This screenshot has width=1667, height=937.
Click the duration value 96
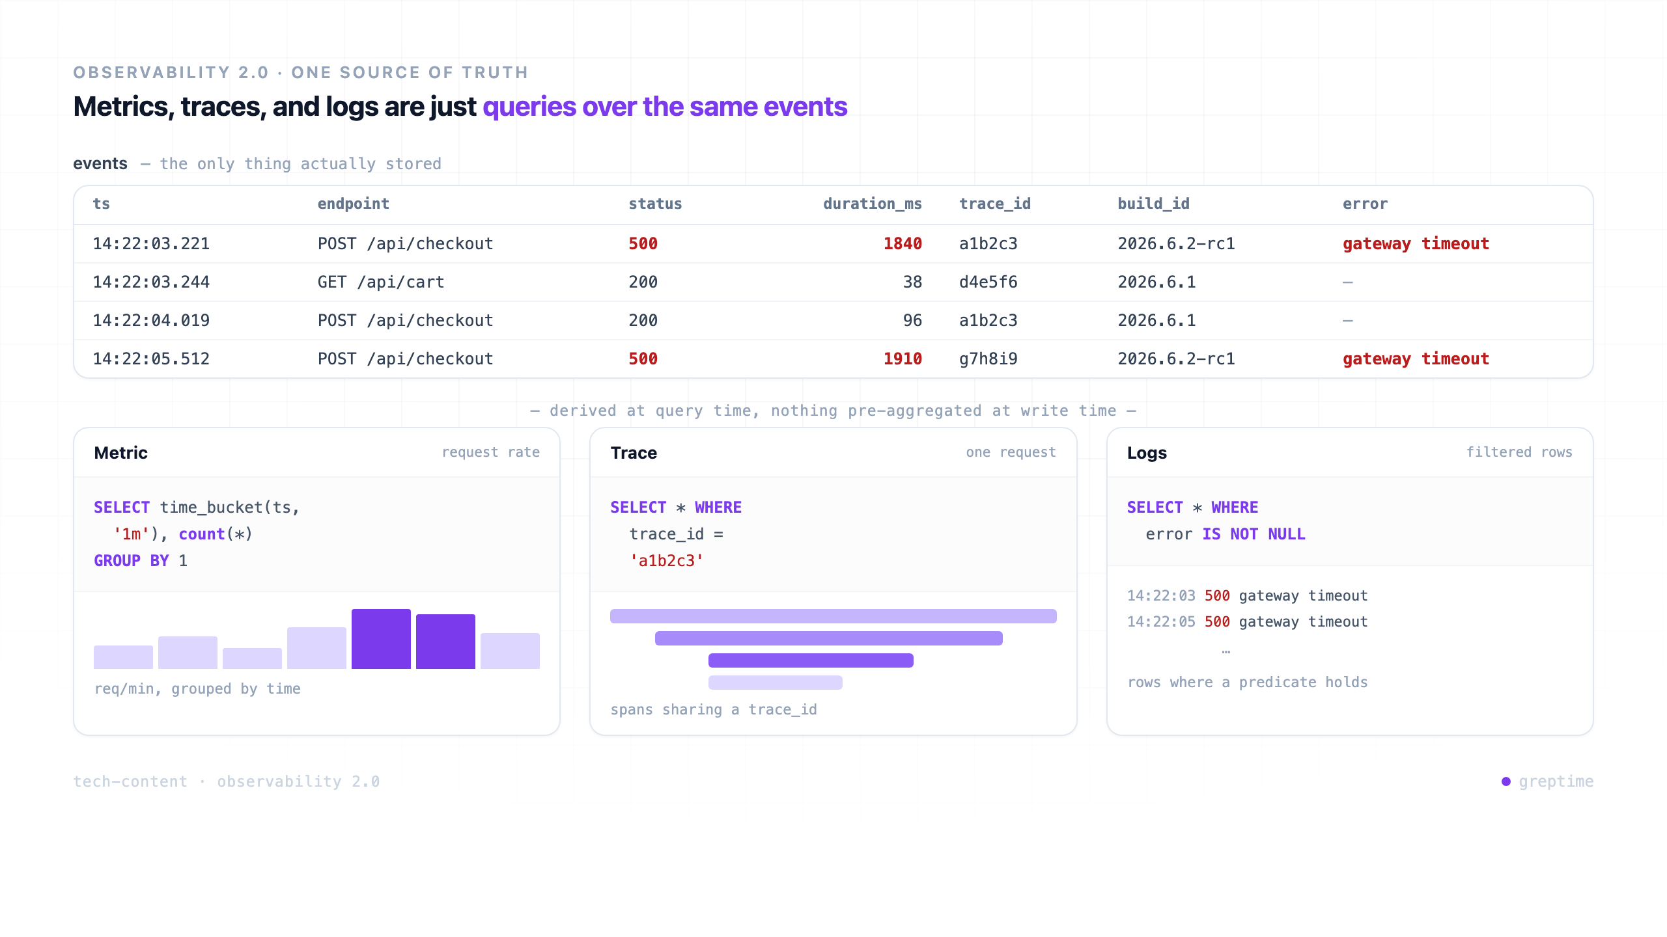(912, 320)
